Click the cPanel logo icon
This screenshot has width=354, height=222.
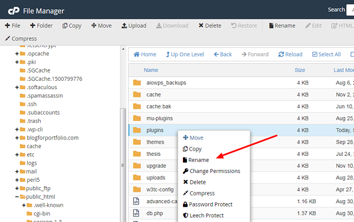click(14, 11)
